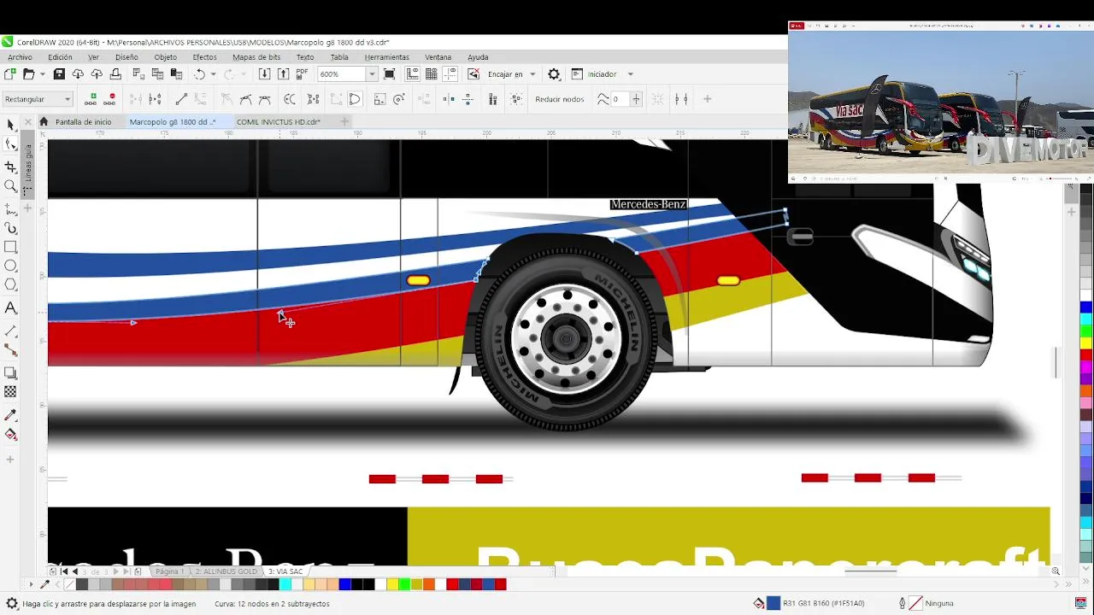Click the Publish to PDF icon

tap(301, 74)
